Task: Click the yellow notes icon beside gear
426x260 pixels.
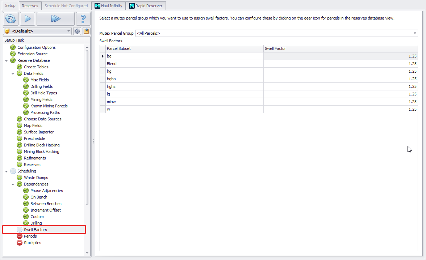Action: click(86, 31)
